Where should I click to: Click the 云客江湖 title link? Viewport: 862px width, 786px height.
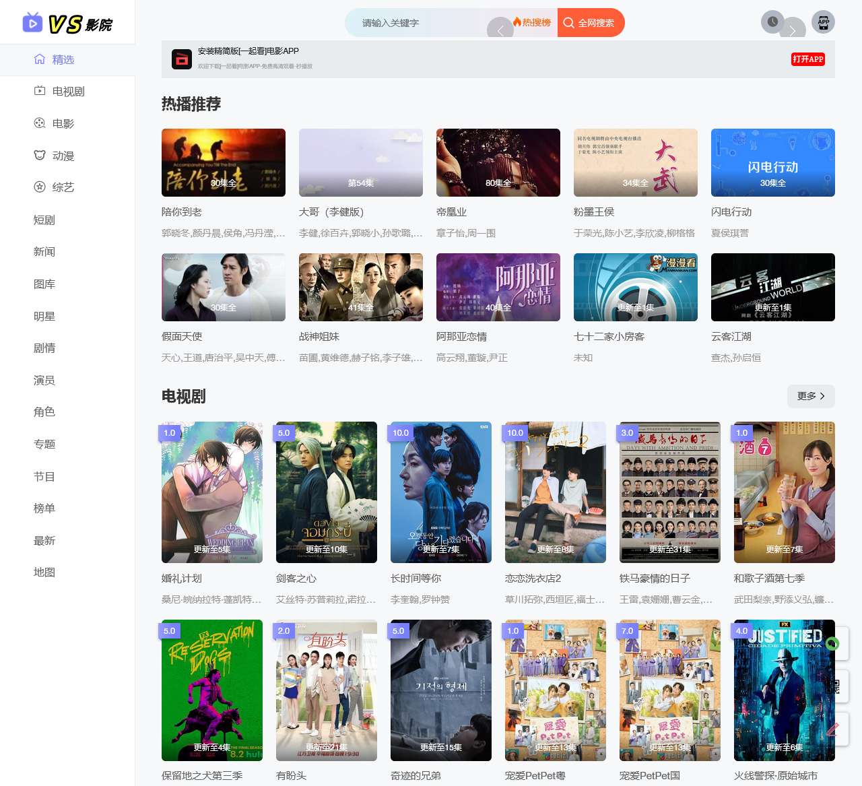(731, 336)
